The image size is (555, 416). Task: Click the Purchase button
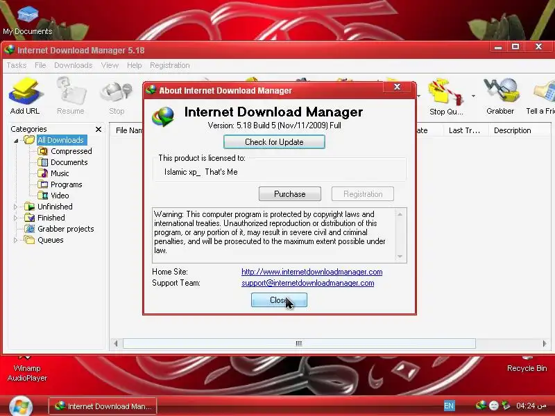click(290, 194)
